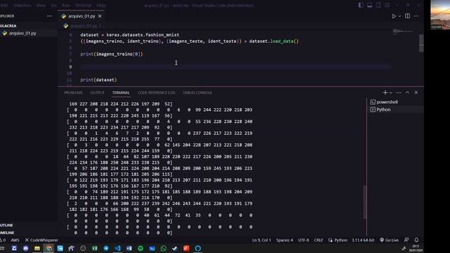Open WhatsApp from the taskbar
Viewport: 450px width, 253px height.
pyautogui.click(x=163, y=248)
